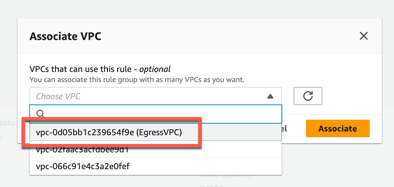Close the Associate VPC dialog
Viewport: 394px width, 187px height.
pos(364,36)
